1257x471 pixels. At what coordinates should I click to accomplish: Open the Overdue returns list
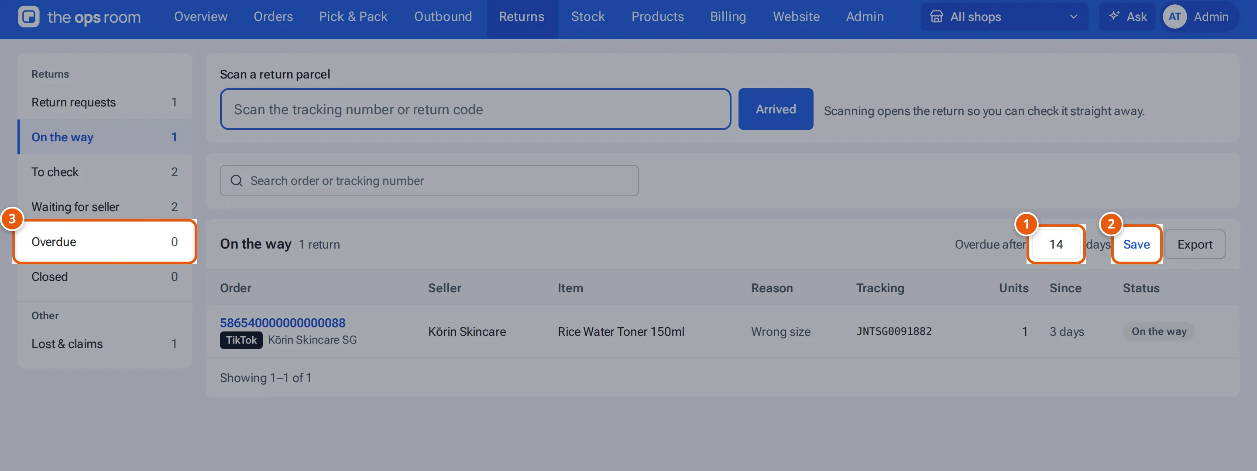105,242
